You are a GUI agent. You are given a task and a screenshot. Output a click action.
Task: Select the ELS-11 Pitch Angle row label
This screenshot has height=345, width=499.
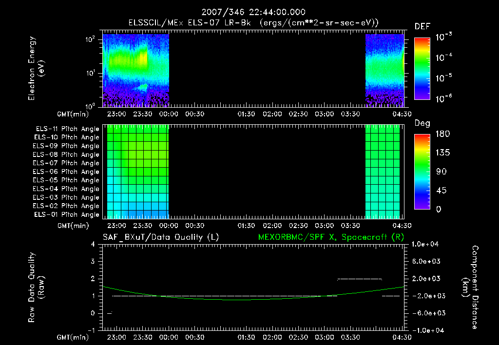tap(67, 129)
